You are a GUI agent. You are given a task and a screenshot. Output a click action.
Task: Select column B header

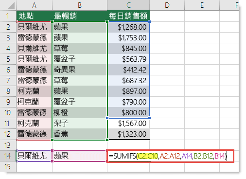pos(80,5)
